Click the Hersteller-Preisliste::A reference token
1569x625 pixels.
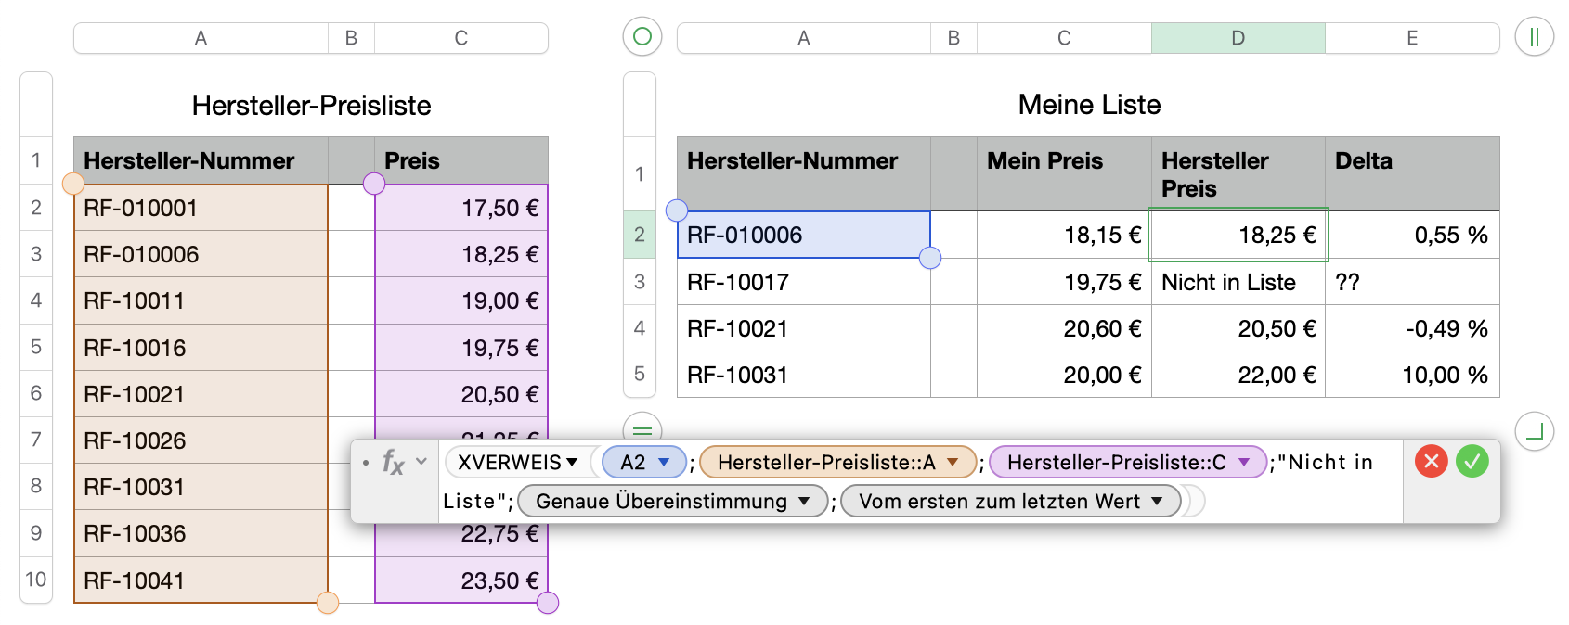pyautogui.click(x=825, y=462)
